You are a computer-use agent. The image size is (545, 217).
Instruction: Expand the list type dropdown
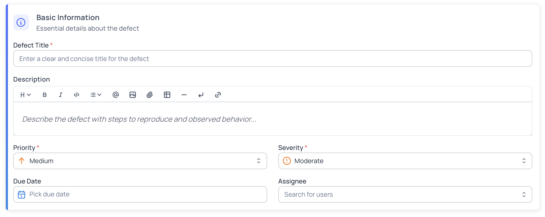point(96,95)
